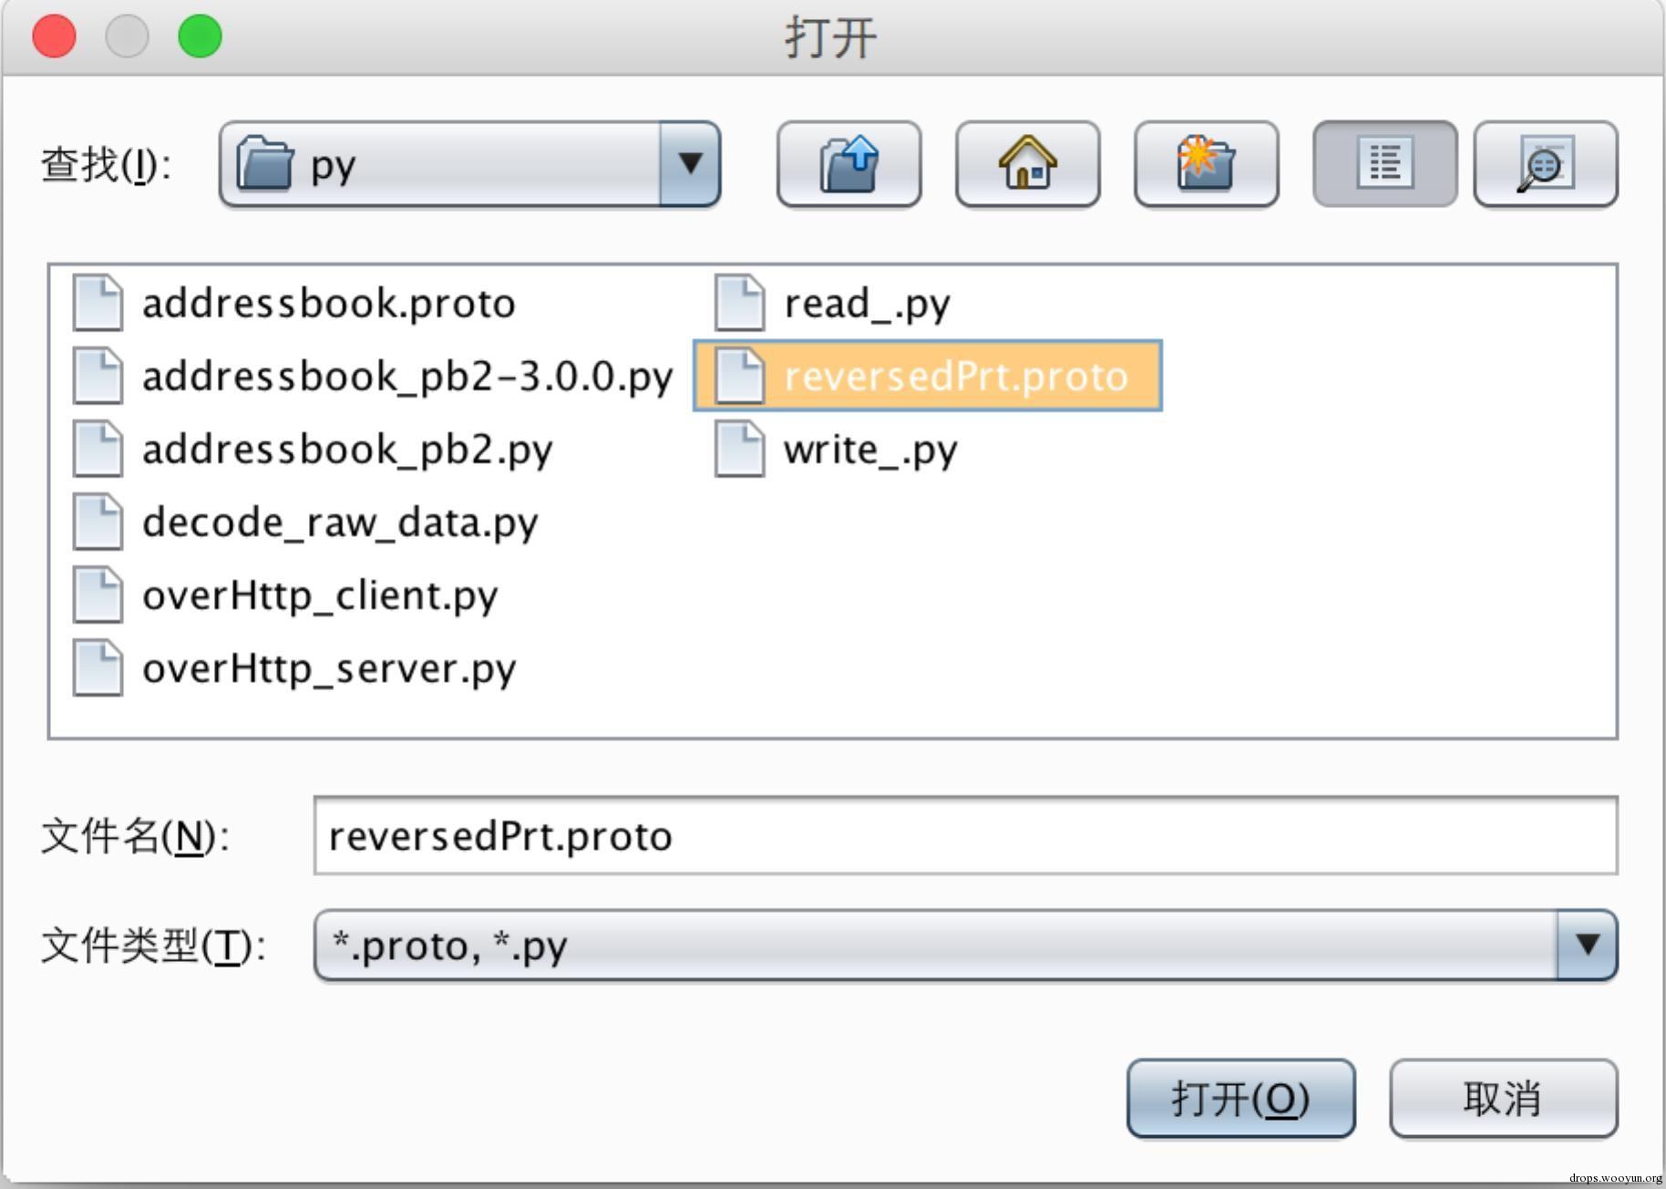Open the file type filter dropdown
The height and width of the screenshot is (1189, 1666).
click(x=1587, y=946)
